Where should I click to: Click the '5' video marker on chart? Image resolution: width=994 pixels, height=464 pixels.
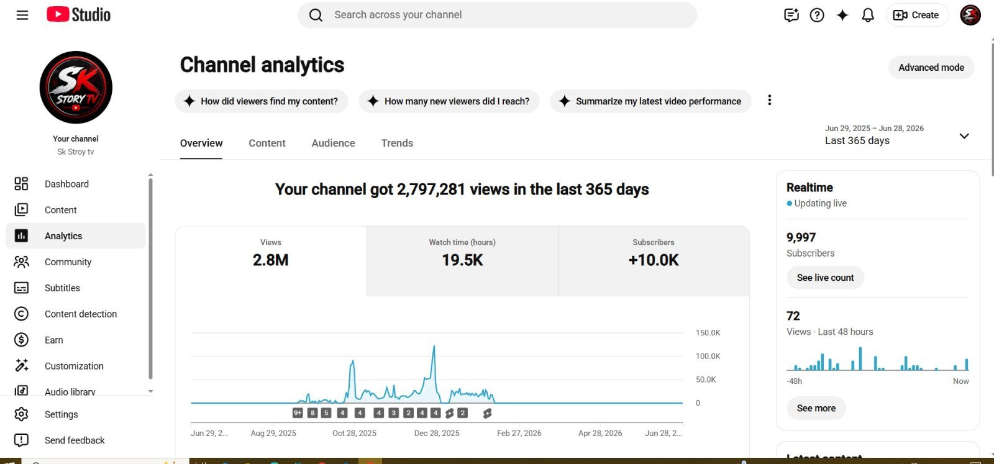[326, 413]
